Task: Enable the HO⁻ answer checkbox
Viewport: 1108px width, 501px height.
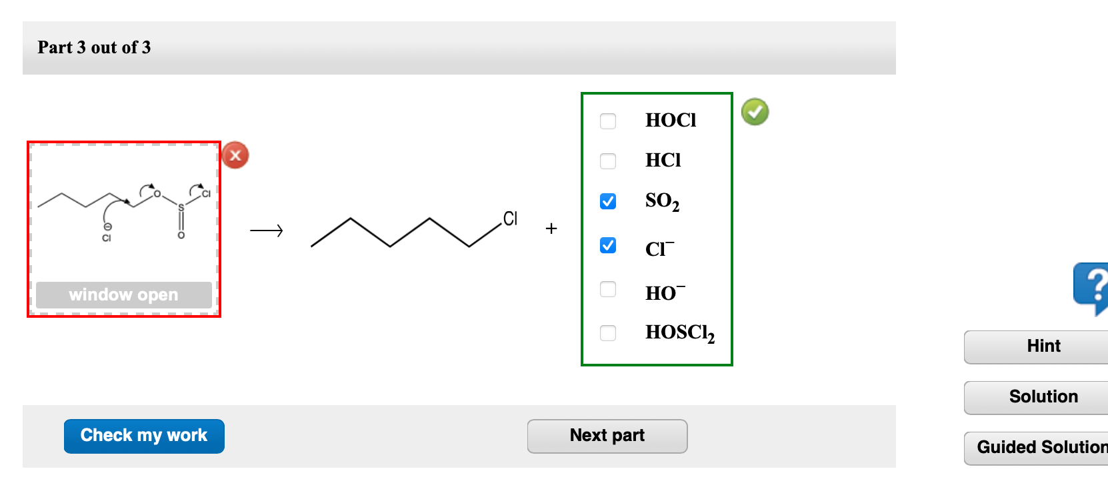Action: pyautogui.click(x=607, y=289)
